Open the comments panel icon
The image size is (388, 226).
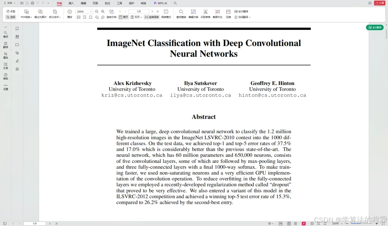coord(17,45)
